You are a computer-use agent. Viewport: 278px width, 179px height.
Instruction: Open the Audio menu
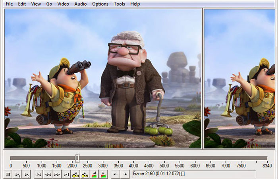[81, 4]
